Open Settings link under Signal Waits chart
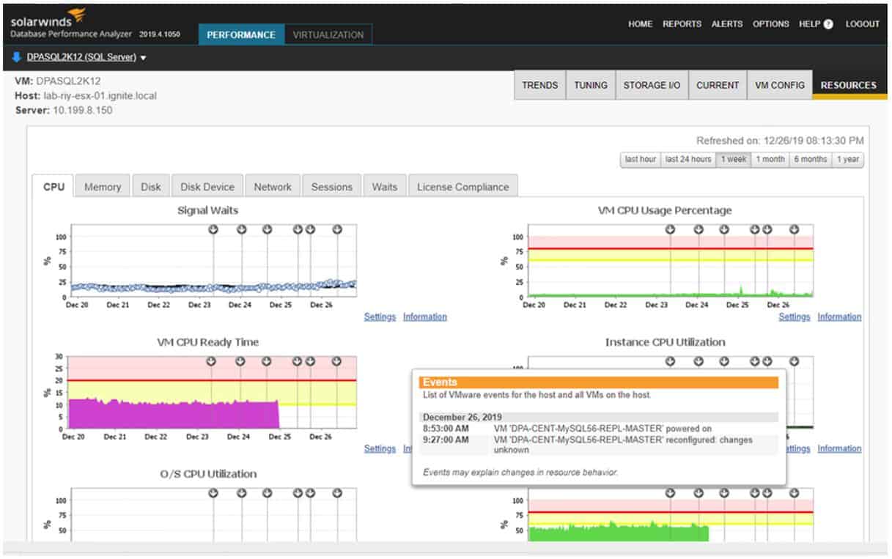The height and width of the screenshot is (559, 892). click(x=380, y=316)
